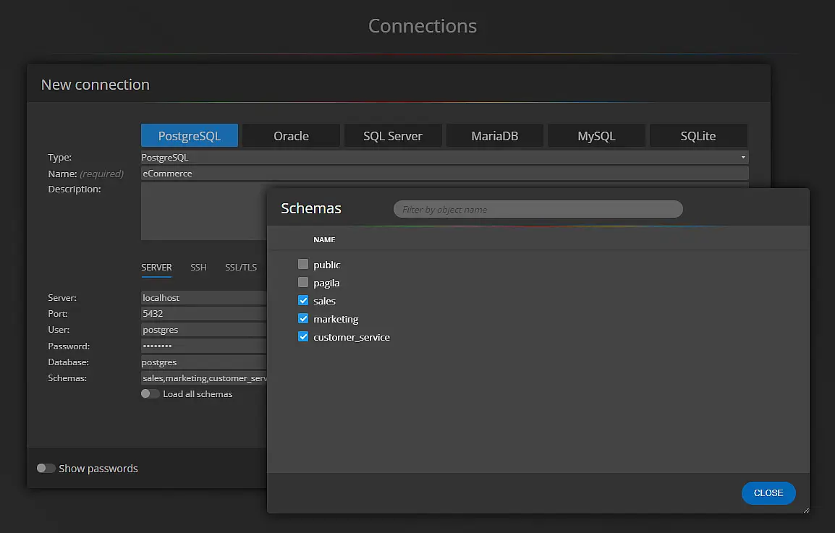Image resolution: width=835 pixels, height=533 pixels.
Task: Click the Password field
Action: 204,346
